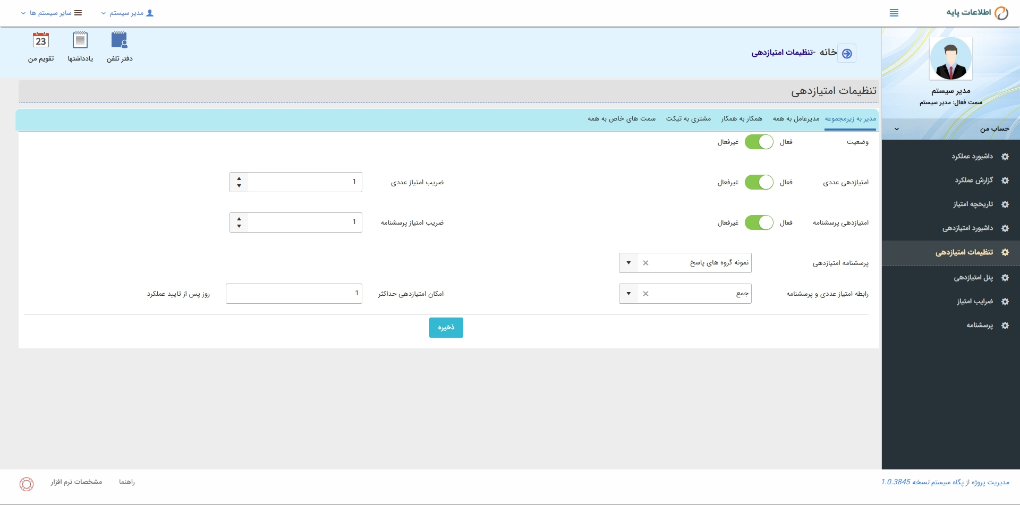Viewport: 1020px width, 505px height.
Task: Open the تقویم من calendar icon
Action: tap(41, 40)
